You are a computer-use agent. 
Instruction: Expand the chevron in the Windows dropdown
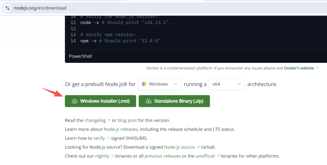[x=175, y=84]
